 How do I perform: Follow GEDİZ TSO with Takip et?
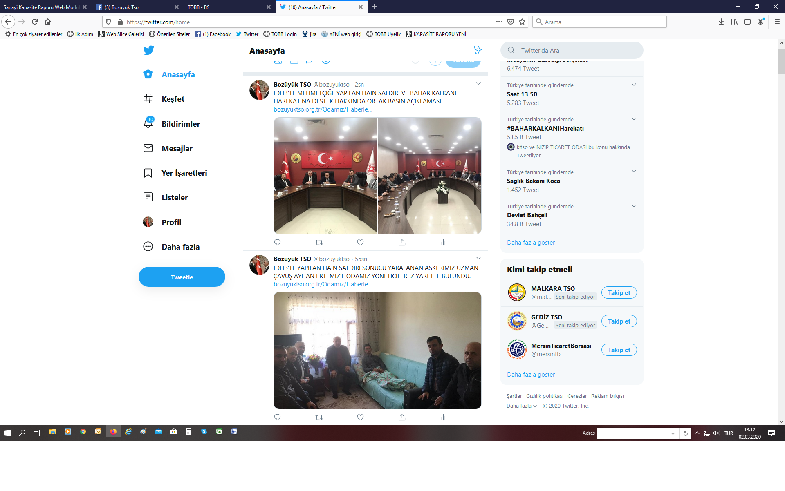click(619, 321)
